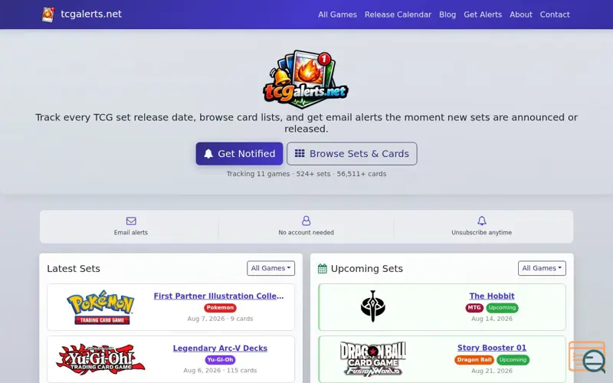Click the Tracking 11 games stats line
Viewport: 613px width, 383px height.
pos(306,174)
